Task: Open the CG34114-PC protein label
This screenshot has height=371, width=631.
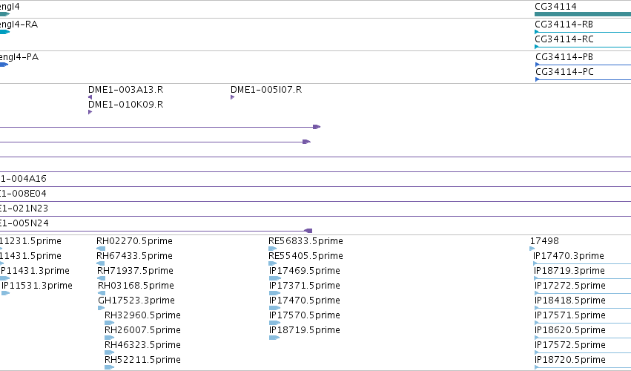Action: pyautogui.click(x=564, y=72)
